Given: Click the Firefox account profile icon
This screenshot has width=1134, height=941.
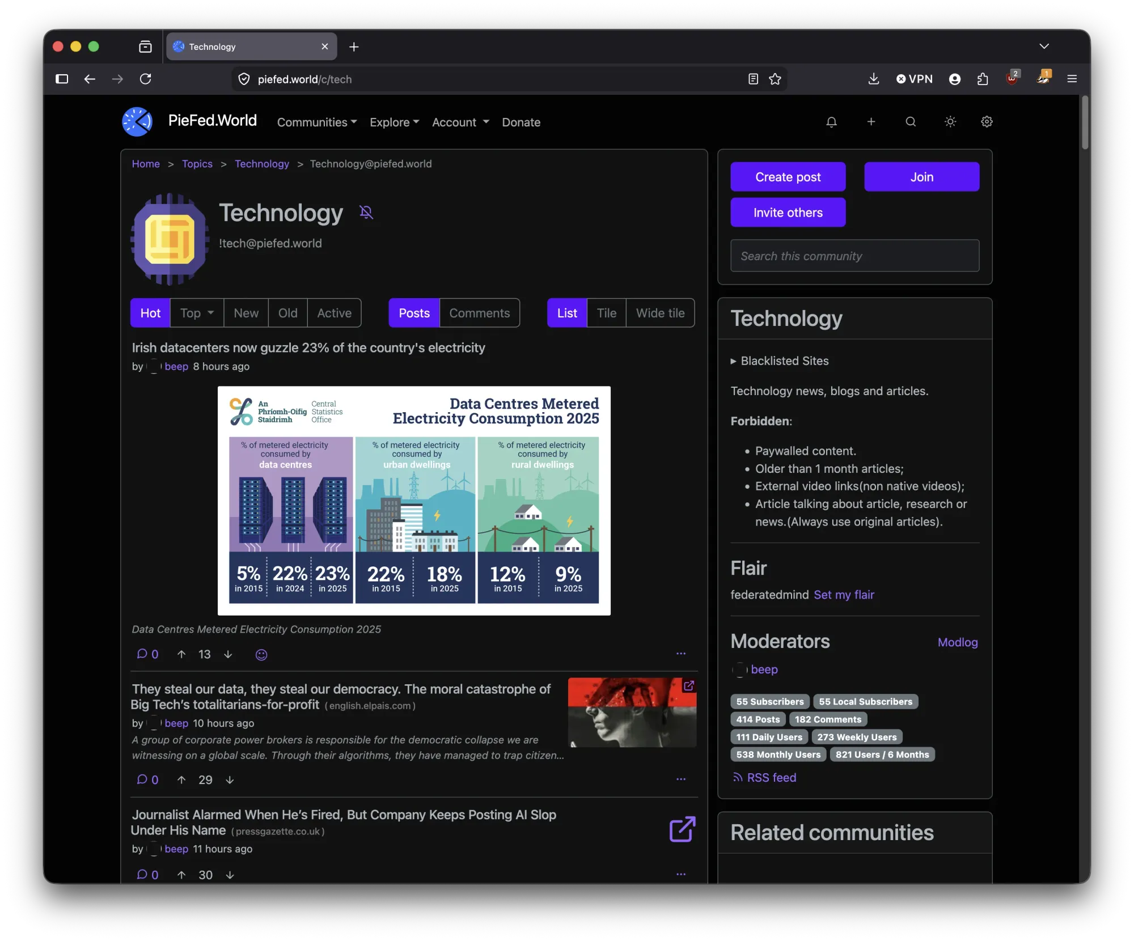Looking at the screenshot, I should (x=955, y=79).
